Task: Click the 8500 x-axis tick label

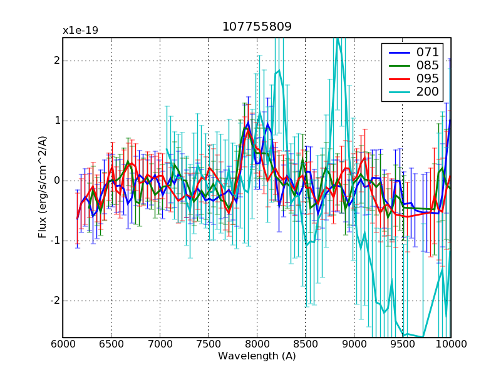Action: click(305, 344)
